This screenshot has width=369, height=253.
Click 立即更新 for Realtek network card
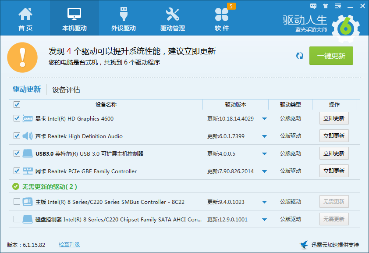334,171
